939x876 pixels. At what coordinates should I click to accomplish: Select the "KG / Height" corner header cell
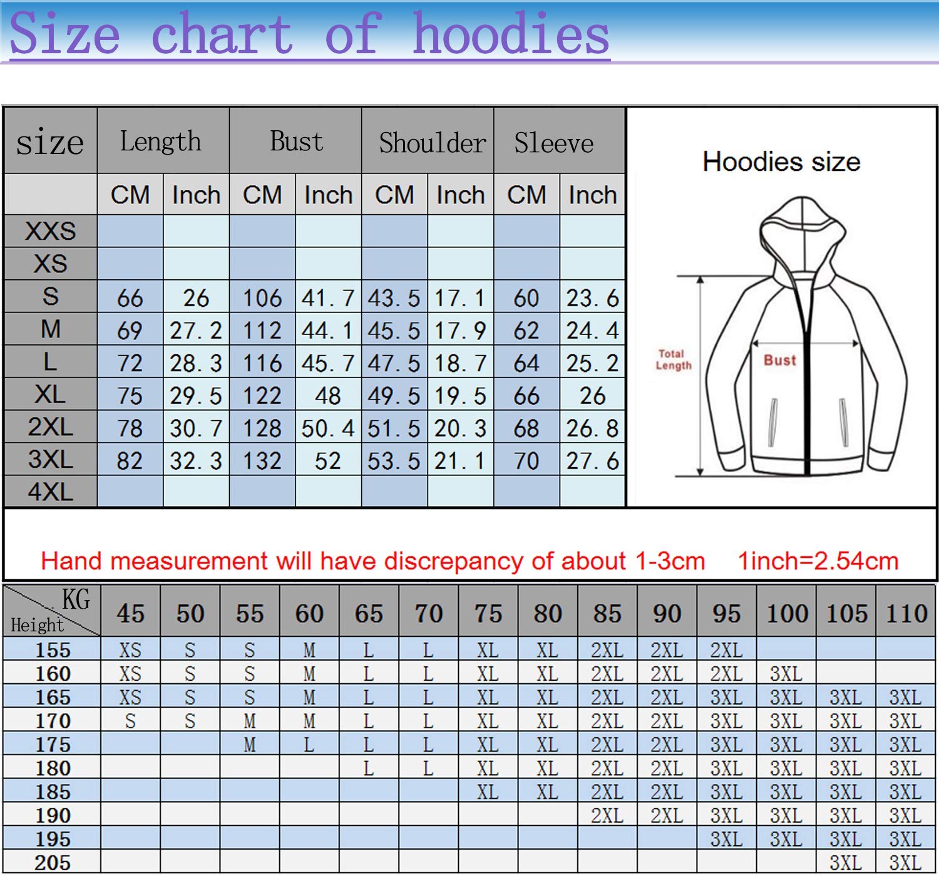pyautogui.click(x=51, y=611)
